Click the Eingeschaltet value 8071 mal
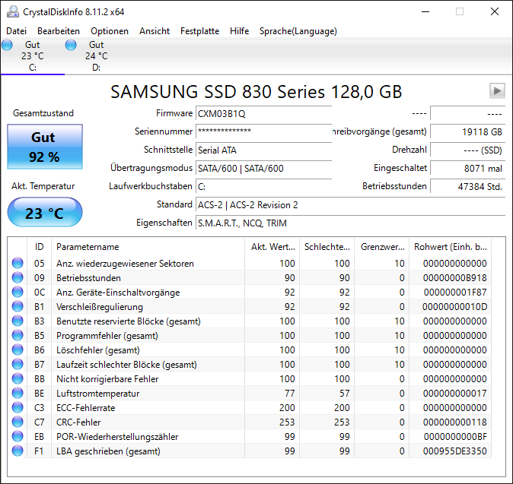Viewport: 513px width, 484px height. coord(467,168)
